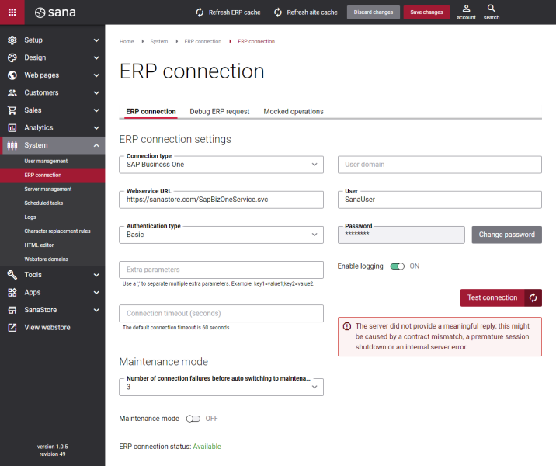Collapse the System menu chevron
556x466 pixels.
point(96,145)
